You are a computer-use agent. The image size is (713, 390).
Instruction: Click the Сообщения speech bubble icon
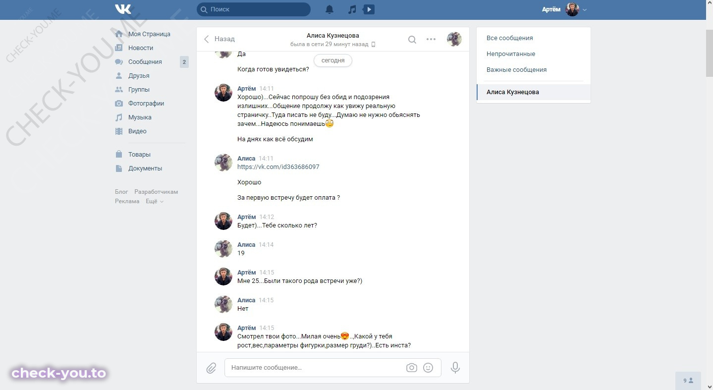pyautogui.click(x=119, y=62)
